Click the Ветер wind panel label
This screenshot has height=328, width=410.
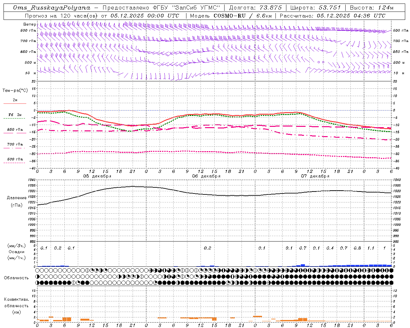(x=29, y=24)
